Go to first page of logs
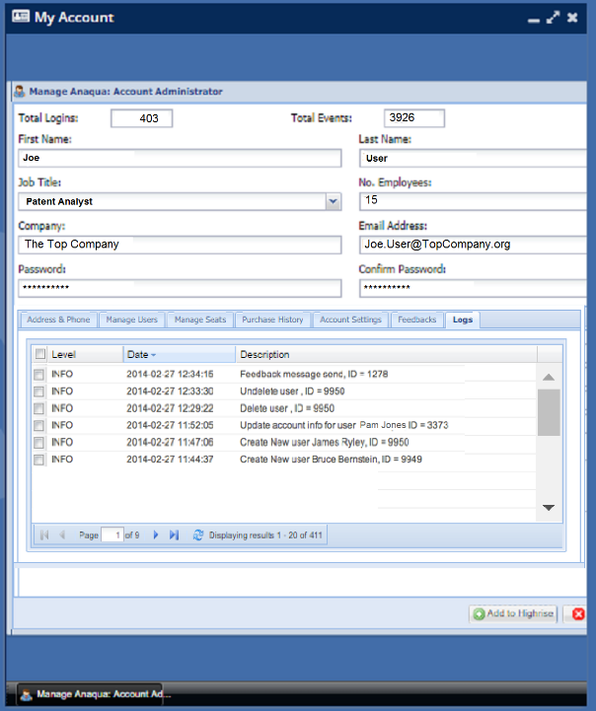 tap(44, 535)
